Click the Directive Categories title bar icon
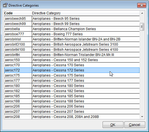 coord(5,5)
